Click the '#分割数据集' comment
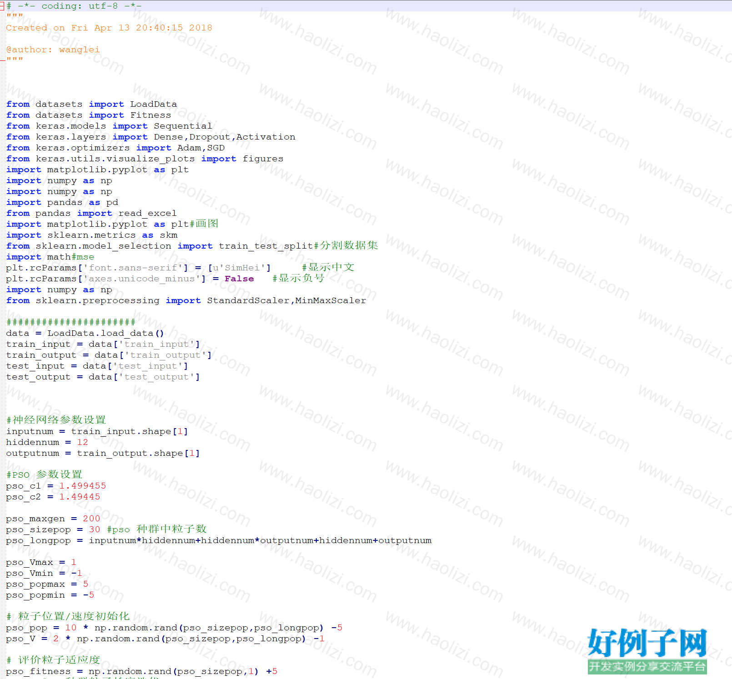 click(x=346, y=245)
